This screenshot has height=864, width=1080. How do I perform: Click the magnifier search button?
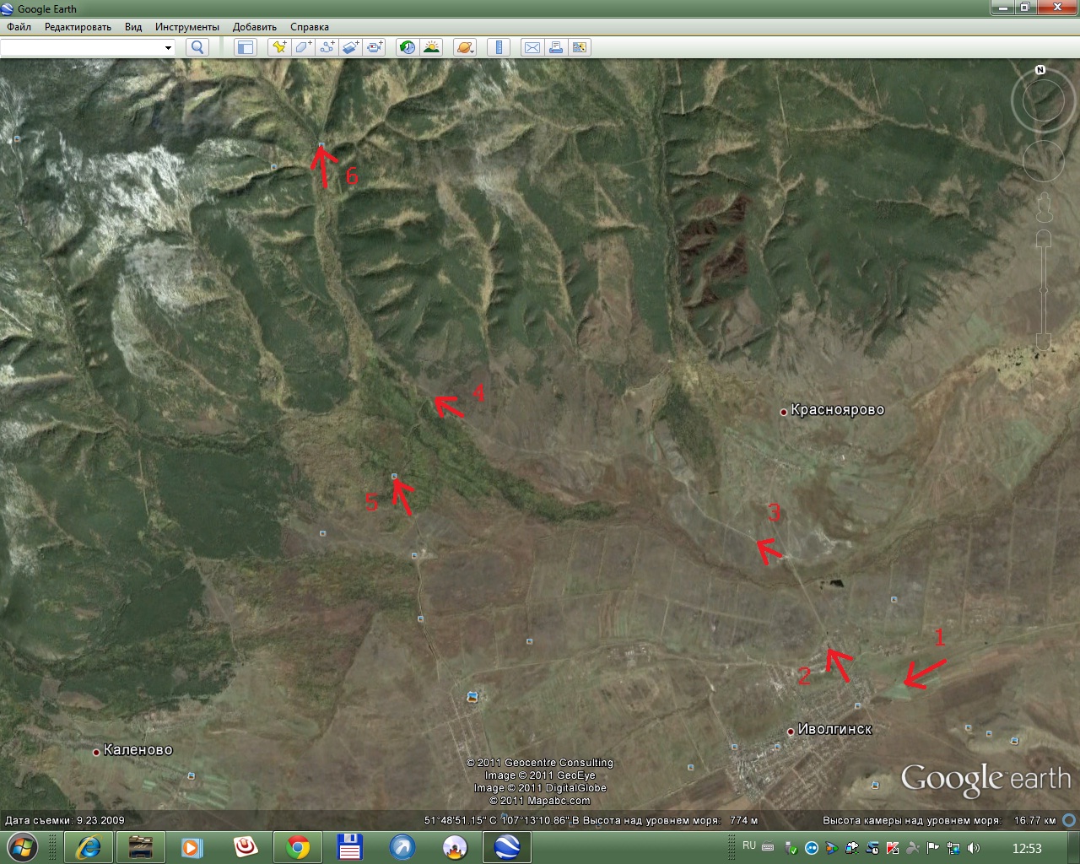197,47
